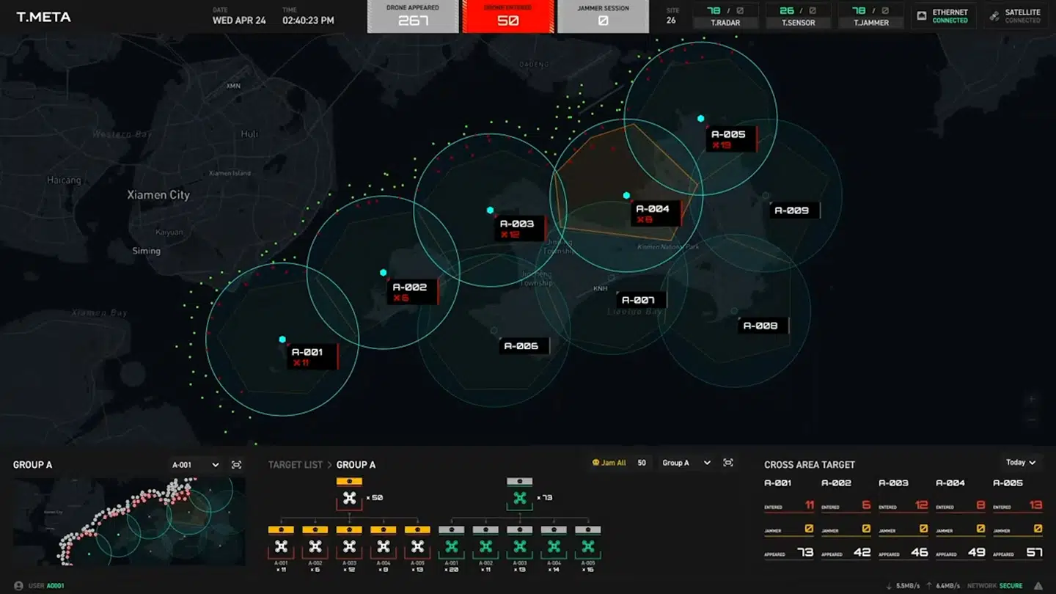The width and height of the screenshot is (1056, 594).
Task: Click the focus frame icon beside A-001 dropdown
Action: 236,465
